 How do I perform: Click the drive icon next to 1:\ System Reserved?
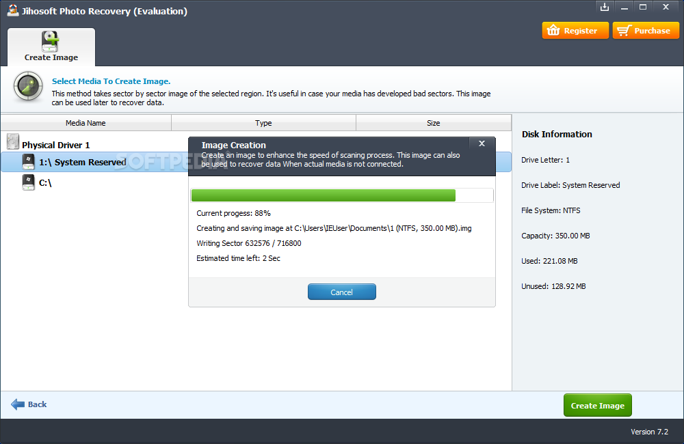point(28,162)
